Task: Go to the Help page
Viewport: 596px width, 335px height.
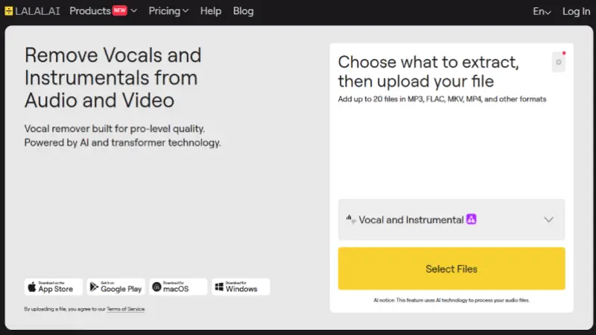Action: [x=211, y=11]
